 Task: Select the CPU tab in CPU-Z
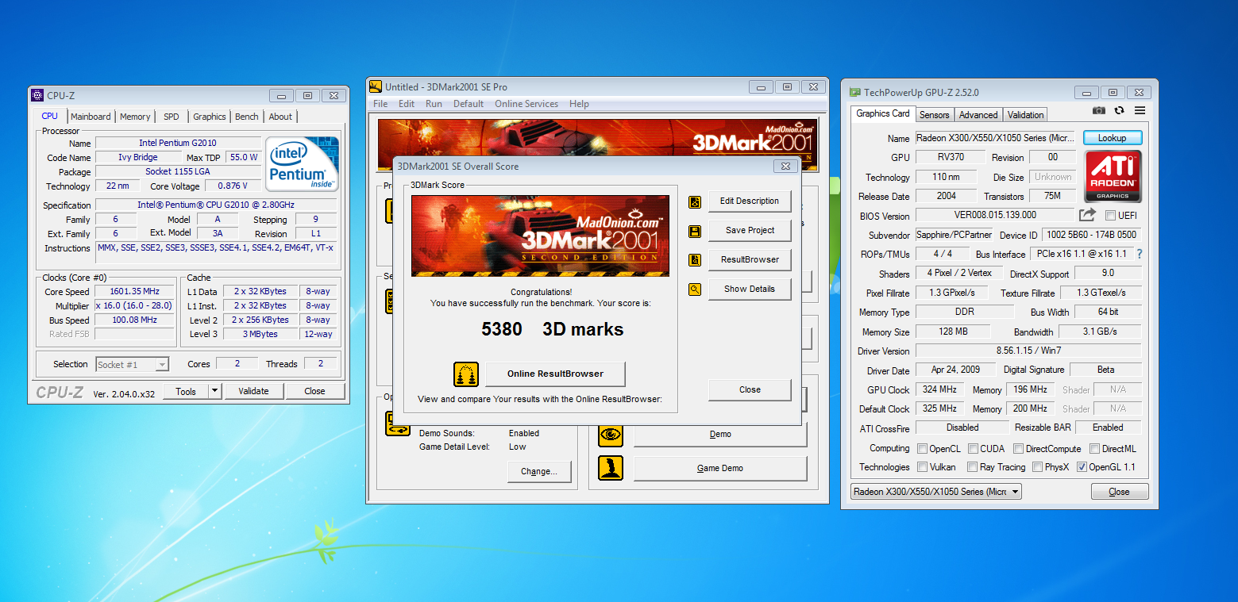click(50, 116)
